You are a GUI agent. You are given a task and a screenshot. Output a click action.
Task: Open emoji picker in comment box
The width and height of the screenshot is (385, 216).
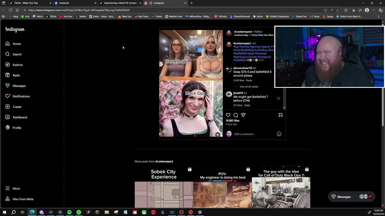point(279,134)
